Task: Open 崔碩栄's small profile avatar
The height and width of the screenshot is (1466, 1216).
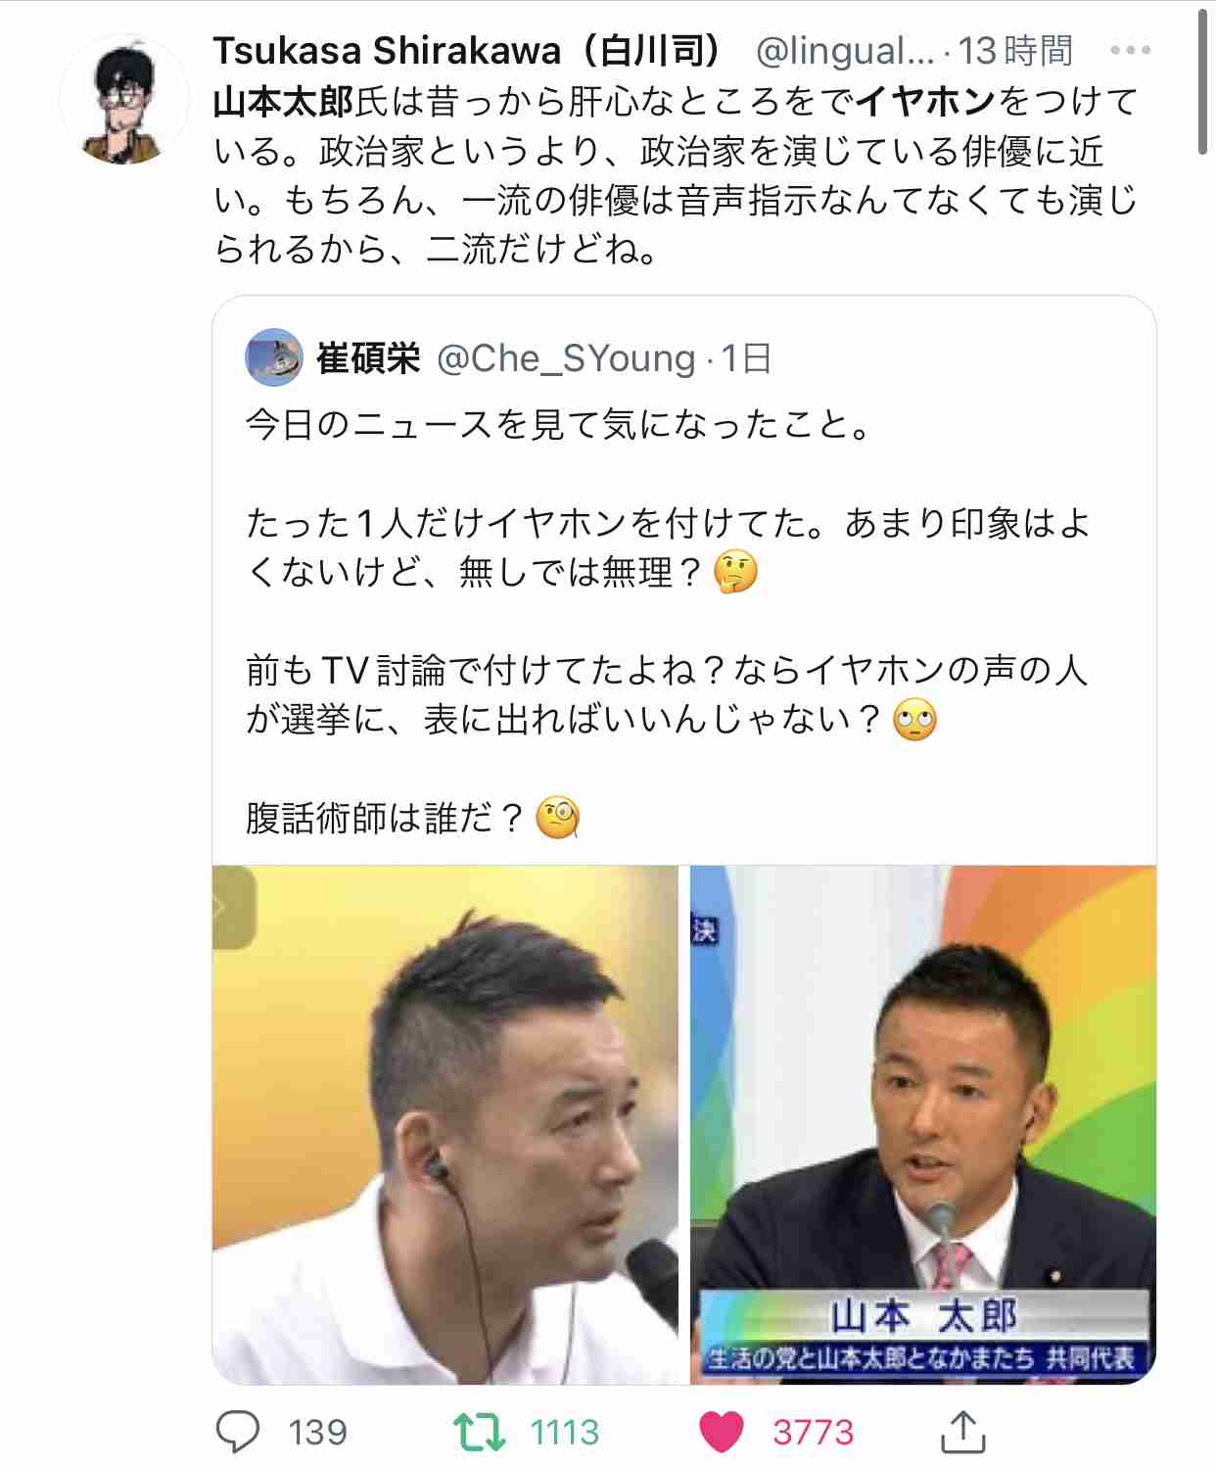Action: (274, 357)
